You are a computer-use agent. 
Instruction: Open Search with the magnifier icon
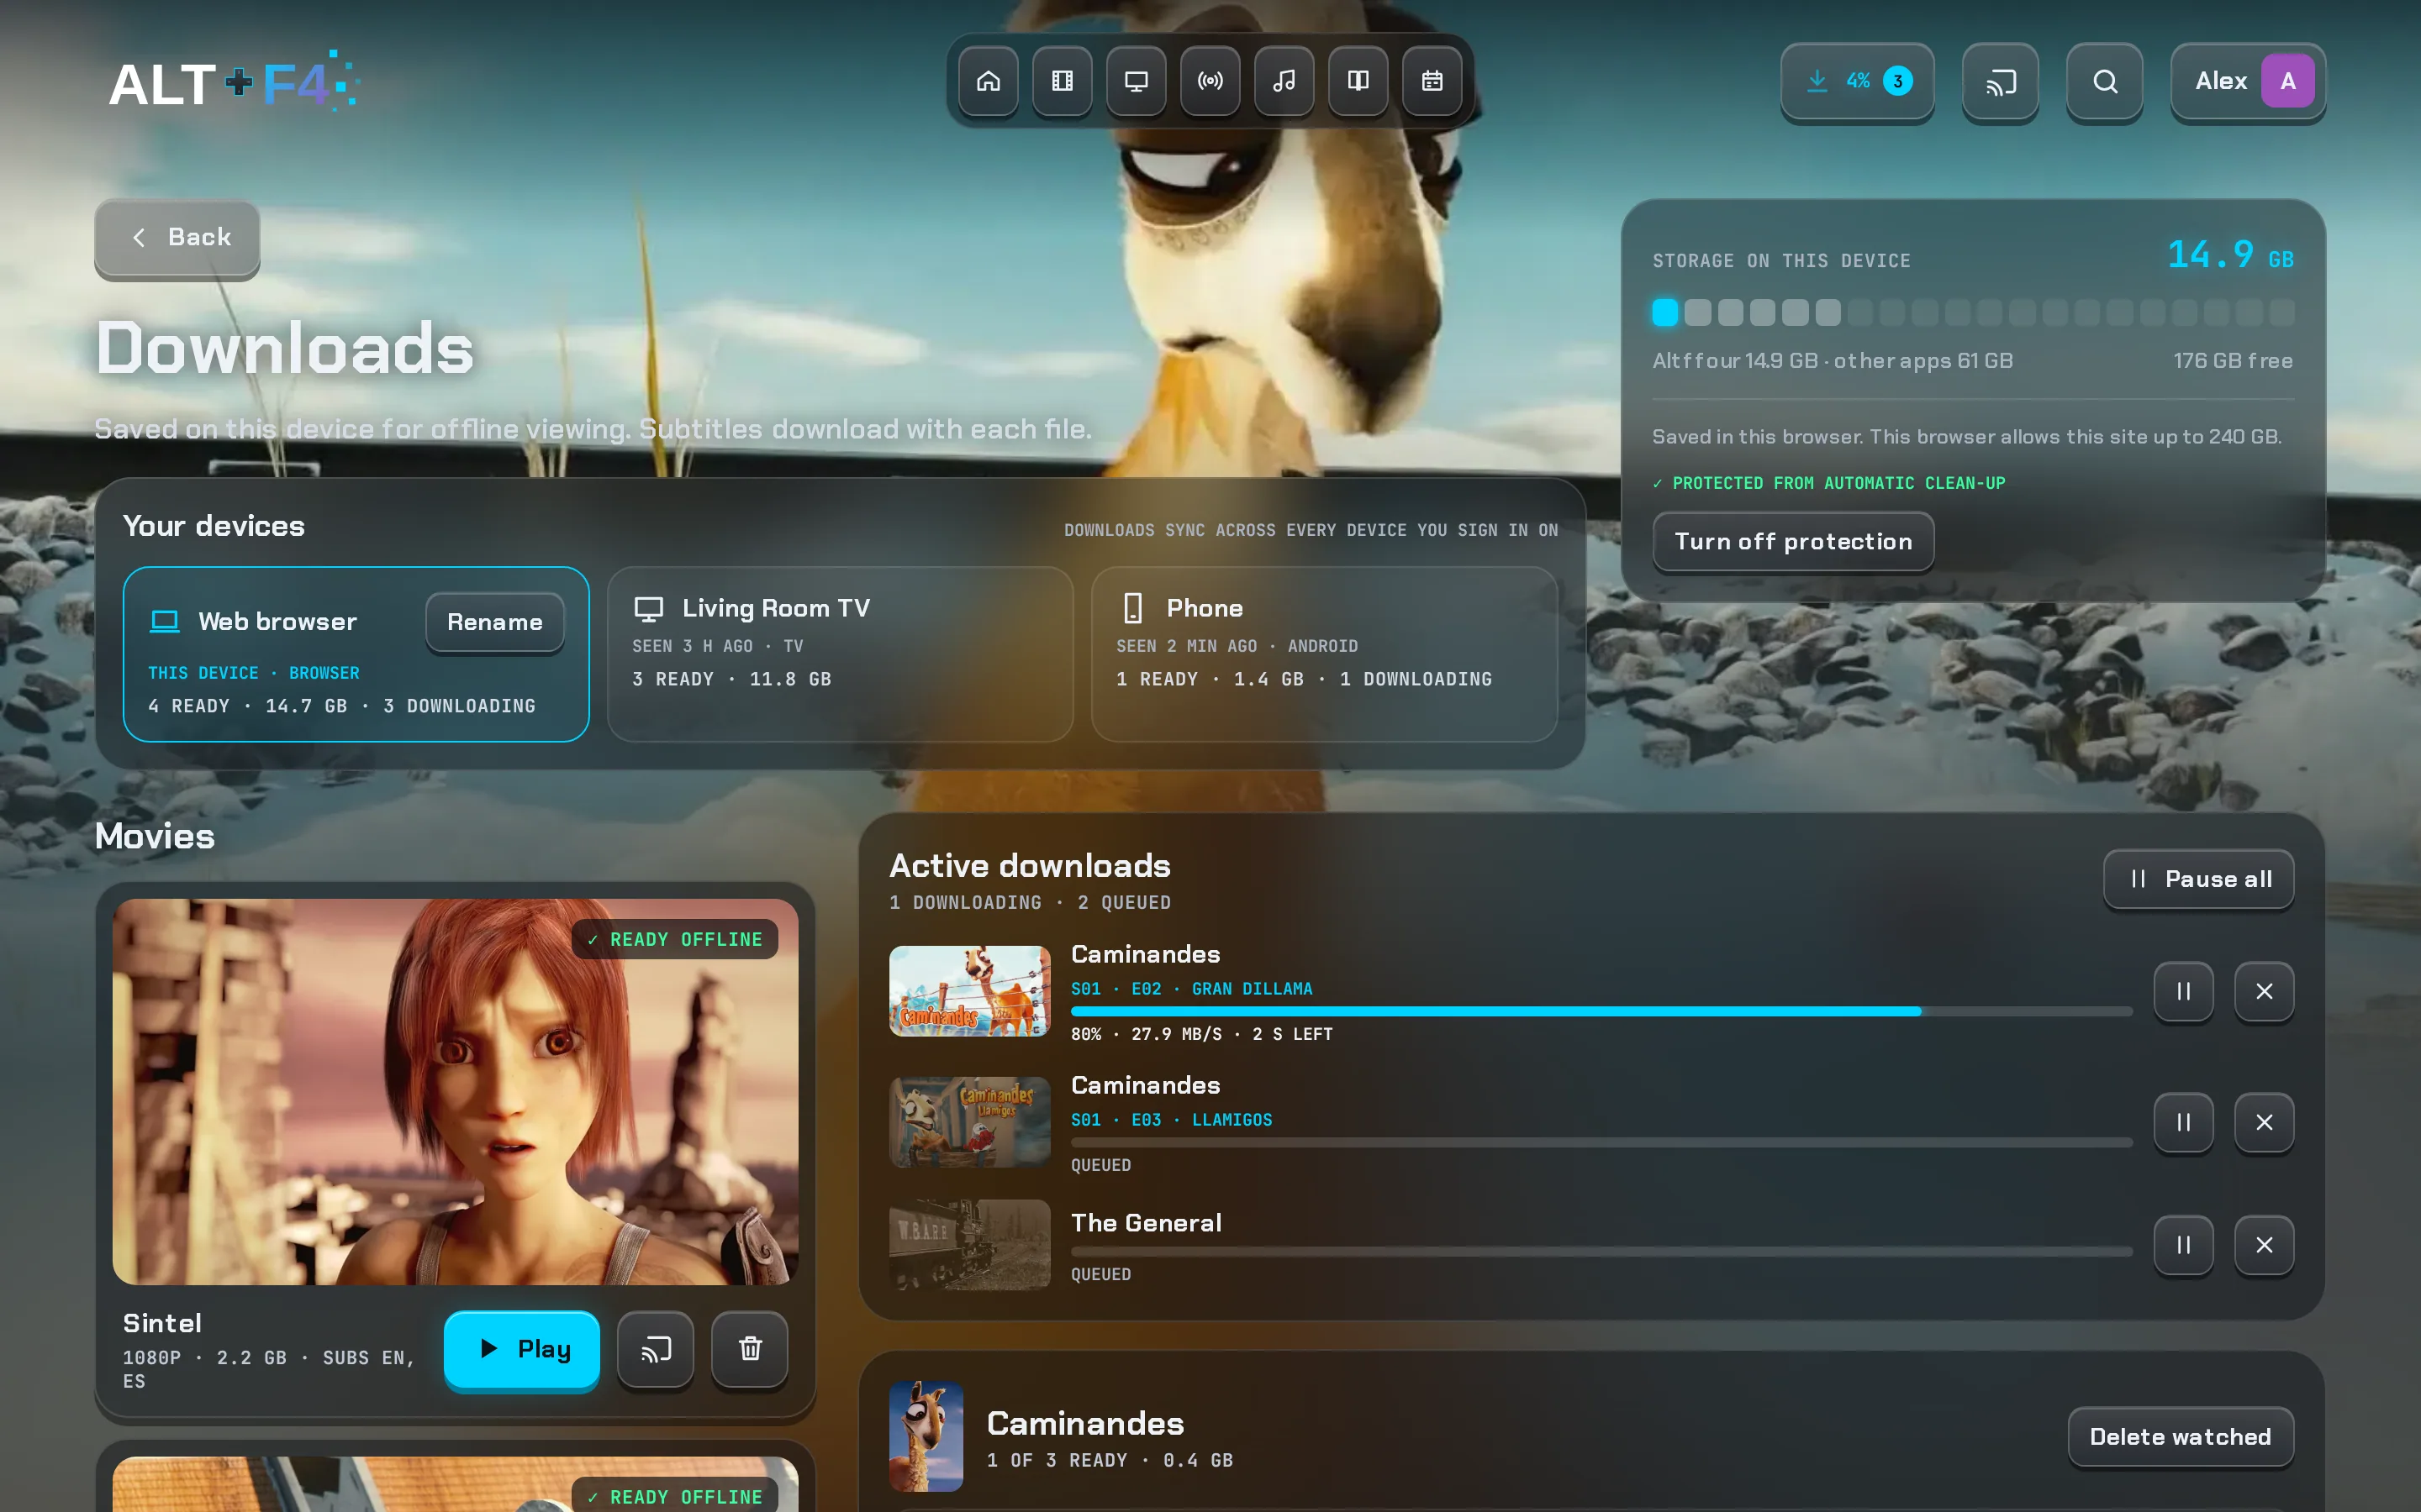pyautogui.click(x=2105, y=81)
